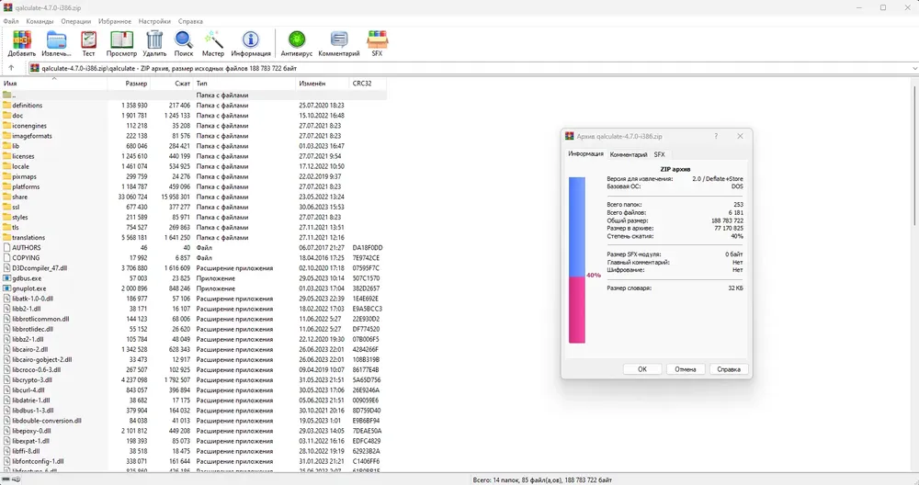Open the Операции menu
Image resolution: width=919 pixels, height=485 pixels.
(75, 21)
